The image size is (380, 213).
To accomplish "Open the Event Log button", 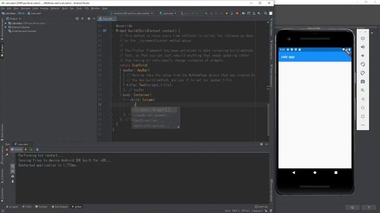I will pos(261,206).
